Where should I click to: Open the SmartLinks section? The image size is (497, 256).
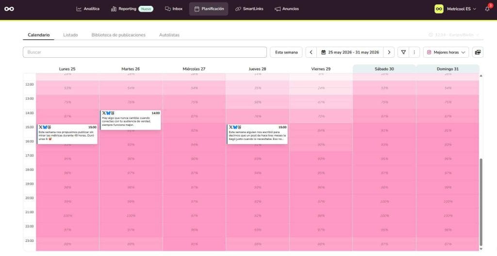249,9
